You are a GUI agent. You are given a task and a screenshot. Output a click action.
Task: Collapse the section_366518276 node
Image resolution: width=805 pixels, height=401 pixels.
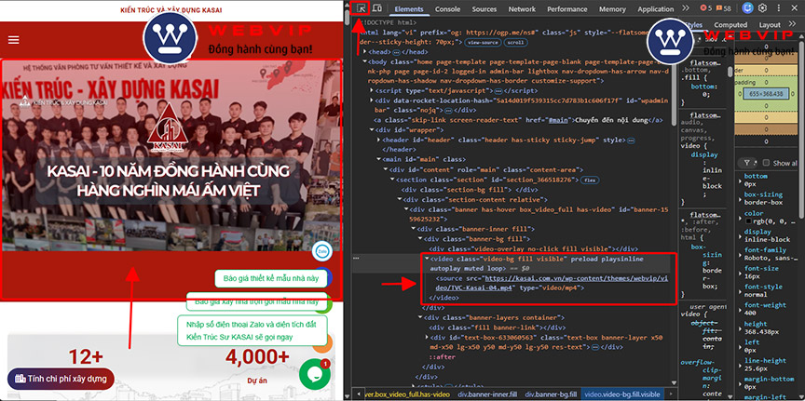(392, 180)
